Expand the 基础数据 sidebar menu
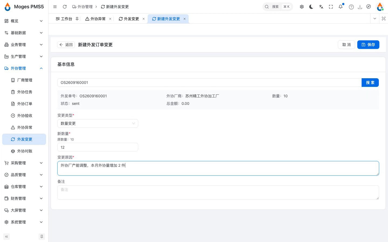Screen dimensions: 388x242 click(24, 33)
